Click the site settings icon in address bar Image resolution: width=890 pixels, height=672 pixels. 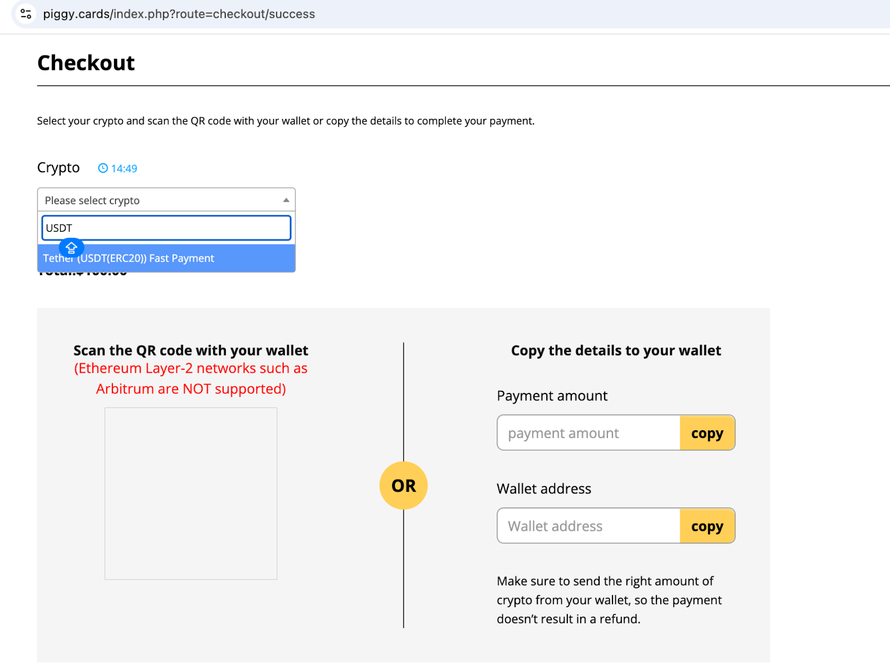[26, 14]
